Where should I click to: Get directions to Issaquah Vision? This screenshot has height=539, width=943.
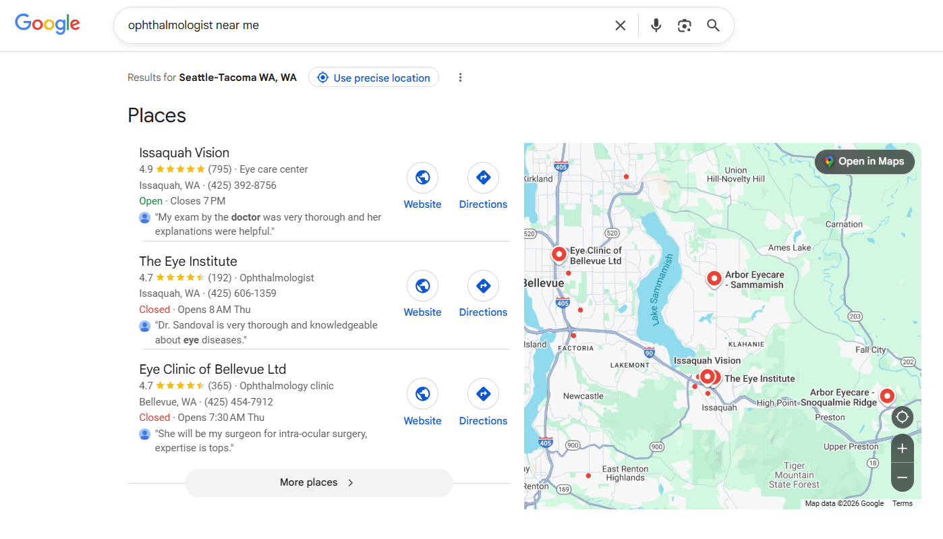coord(483,177)
